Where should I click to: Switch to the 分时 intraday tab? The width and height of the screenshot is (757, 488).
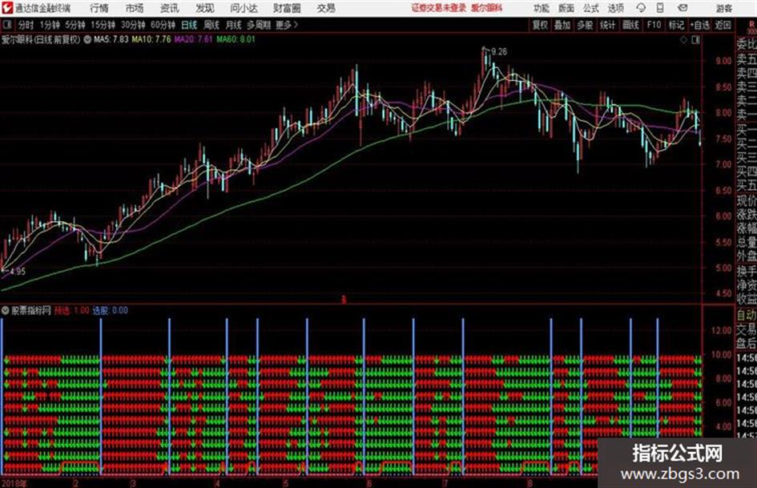(26, 25)
